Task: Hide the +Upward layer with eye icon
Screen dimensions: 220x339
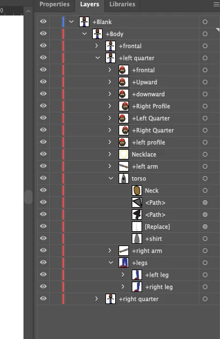Action: pyautogui.click(x=44, y=82)
